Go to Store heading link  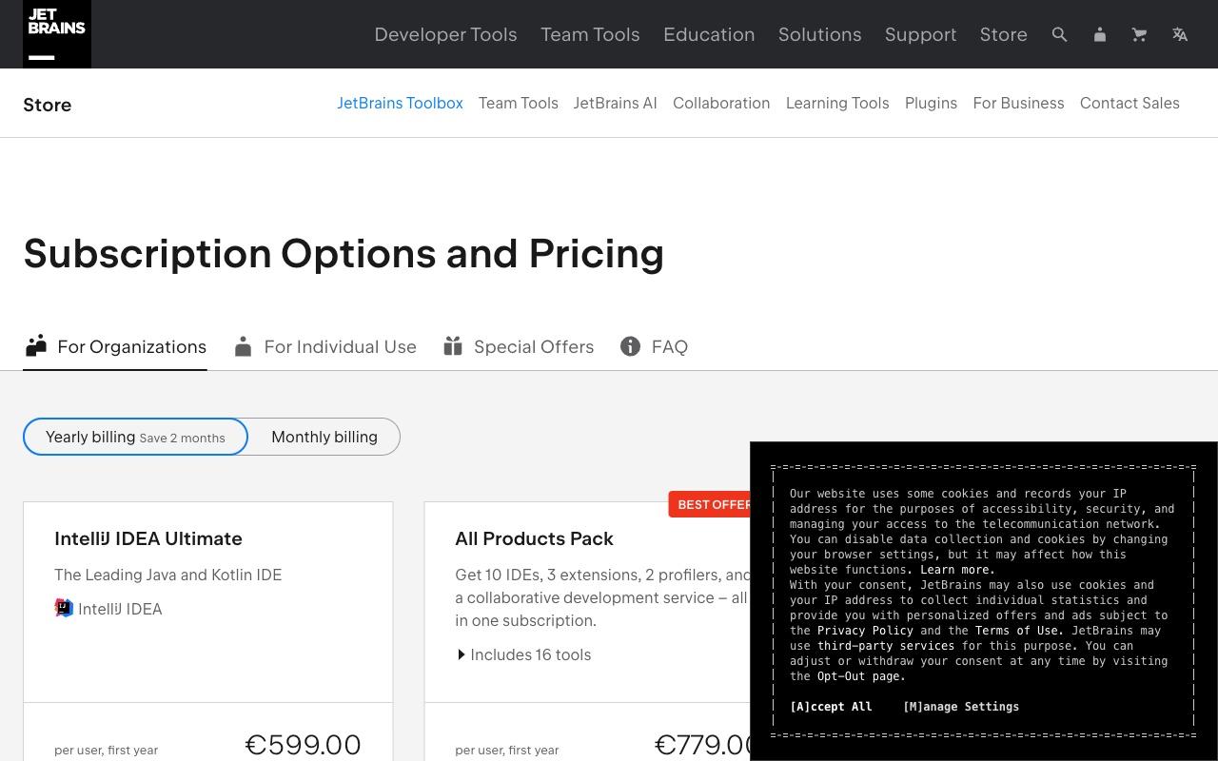pyautogui.click(x=48, y=105)
